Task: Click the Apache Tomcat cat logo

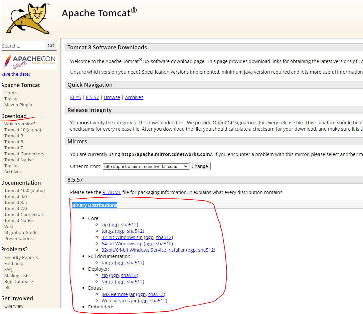Action: click(x=28, y=18)
